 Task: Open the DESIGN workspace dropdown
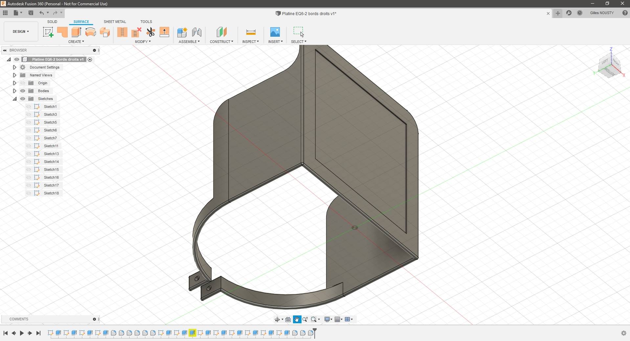[21, 31]
